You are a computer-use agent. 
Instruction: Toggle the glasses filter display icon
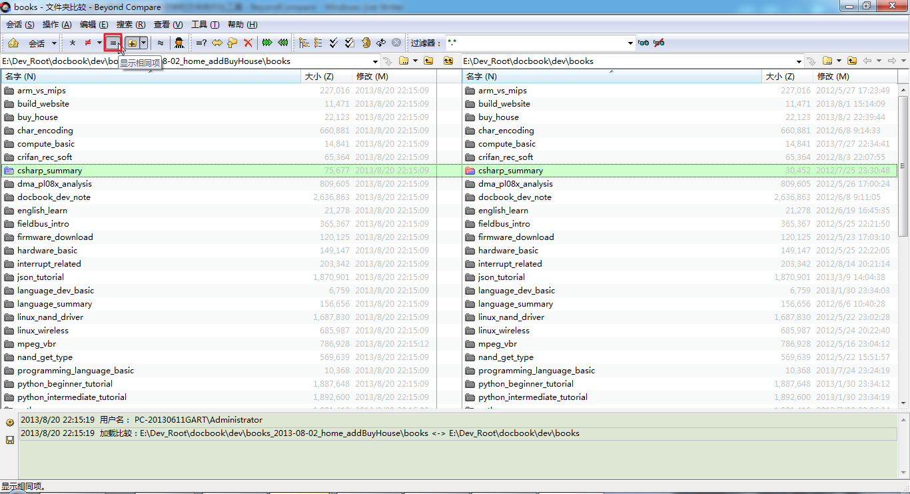(x=644, y=43)
